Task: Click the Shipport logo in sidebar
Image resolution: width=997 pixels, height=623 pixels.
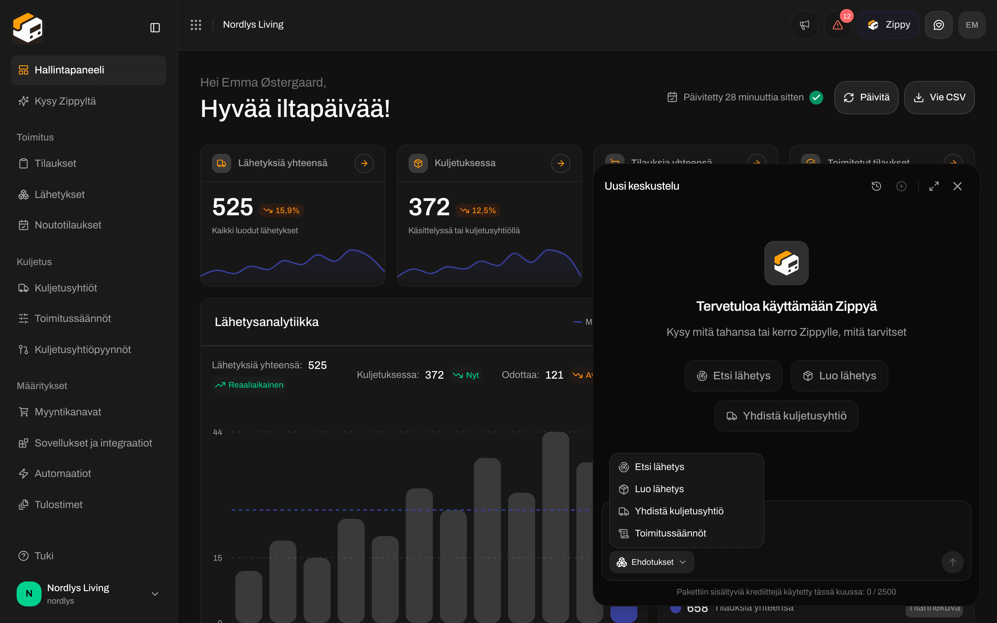Action: [28, 28]
